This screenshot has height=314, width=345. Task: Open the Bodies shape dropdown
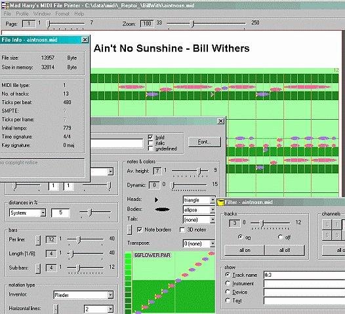[x=213, y=210]
